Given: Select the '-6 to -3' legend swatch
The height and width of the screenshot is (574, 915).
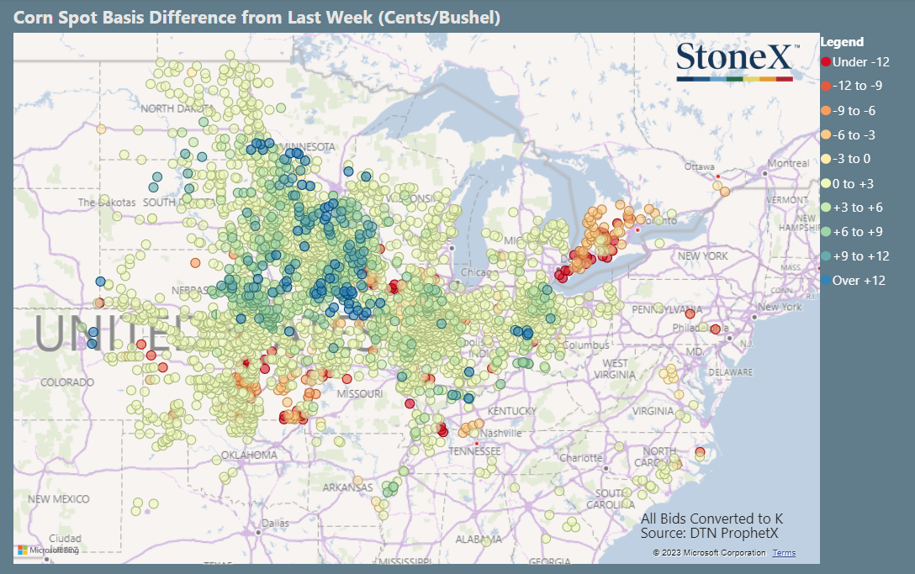Looking at the screenshot, I should click(826, 135).
